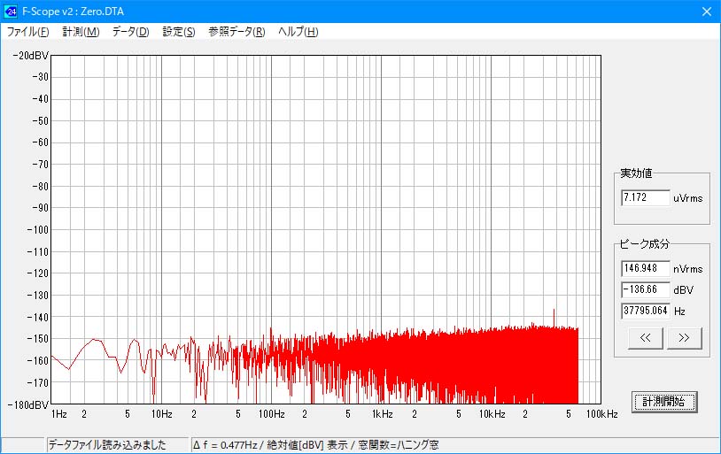The height and width of the screenshot is (454, 721).
Task: Open the 設定(S) menu
Action: pos(179,32)
